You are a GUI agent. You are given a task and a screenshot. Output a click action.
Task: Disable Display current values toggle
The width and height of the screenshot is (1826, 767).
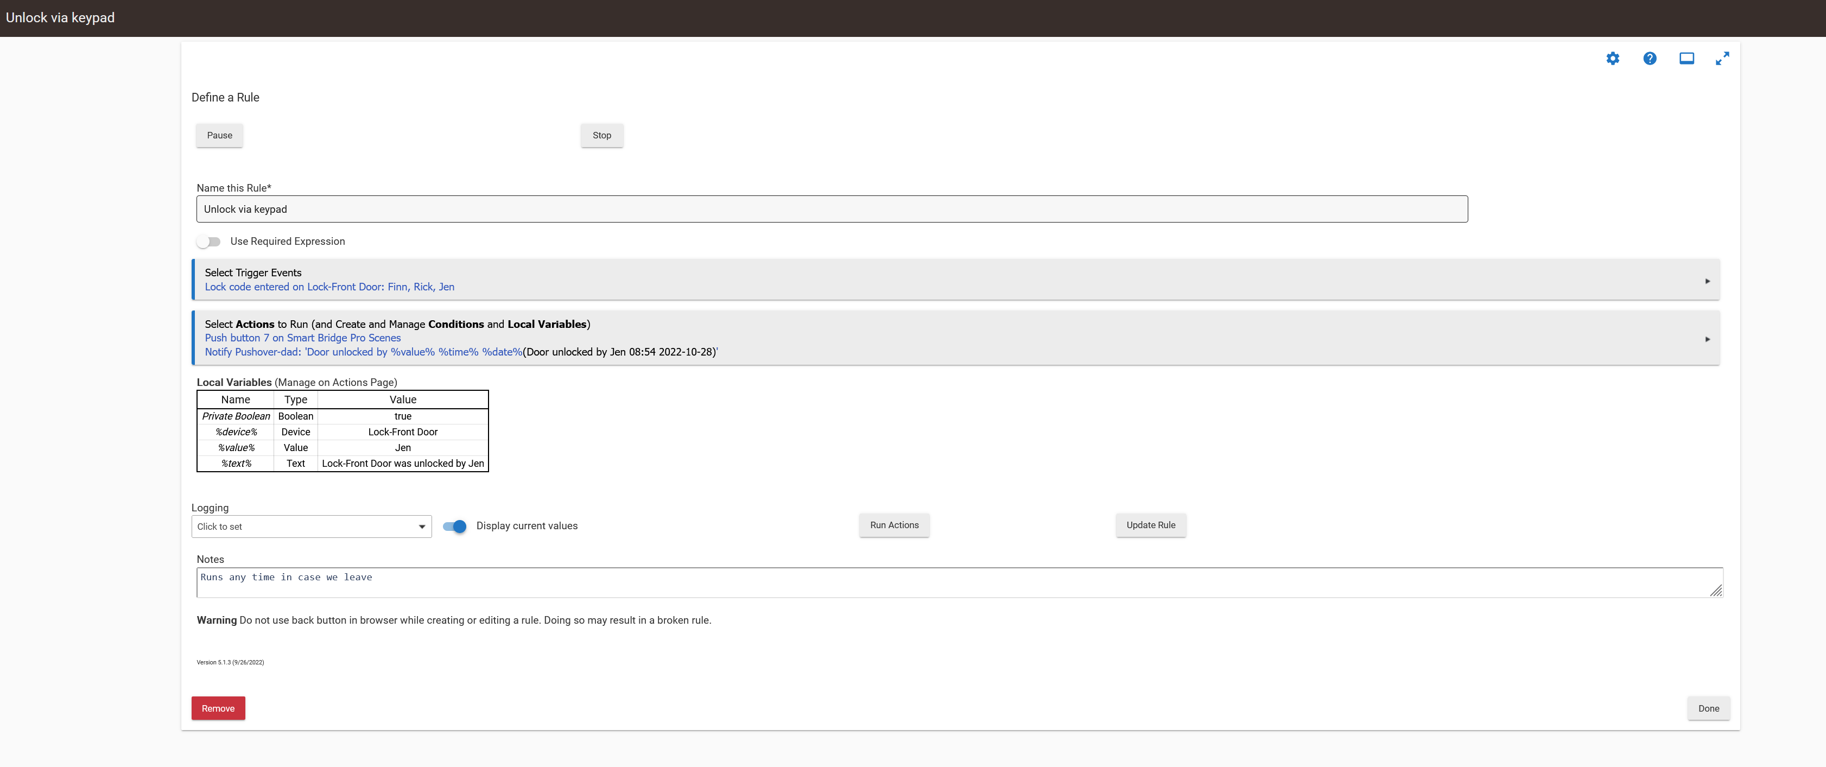(454, 526)
